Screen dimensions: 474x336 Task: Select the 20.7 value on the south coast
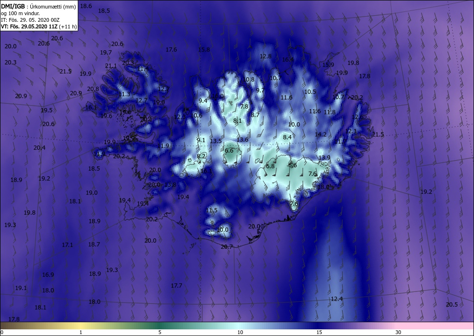tap(227, 247)
